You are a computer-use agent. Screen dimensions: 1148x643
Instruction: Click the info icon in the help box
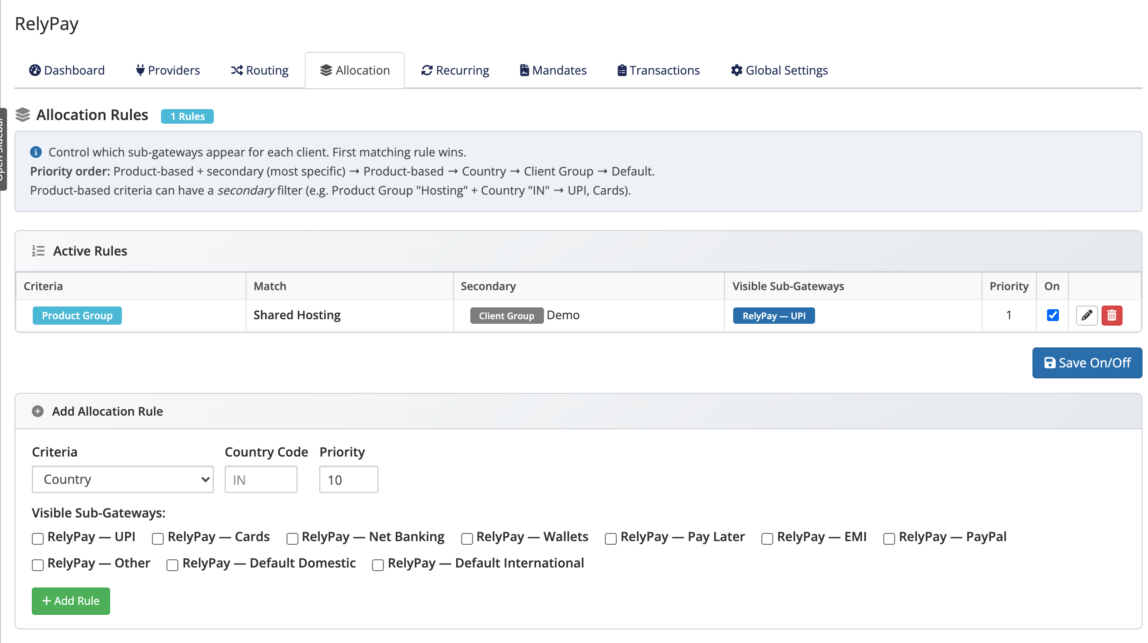click(x=36, y=152)
